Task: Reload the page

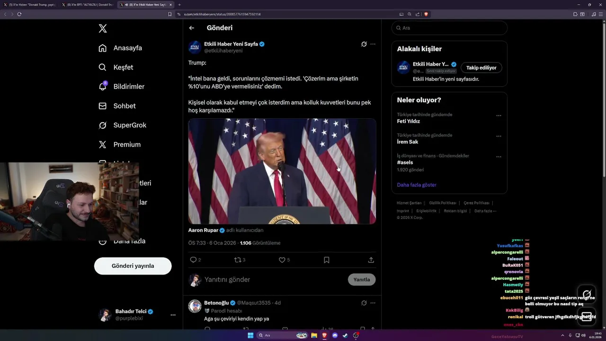Action: 19,14
